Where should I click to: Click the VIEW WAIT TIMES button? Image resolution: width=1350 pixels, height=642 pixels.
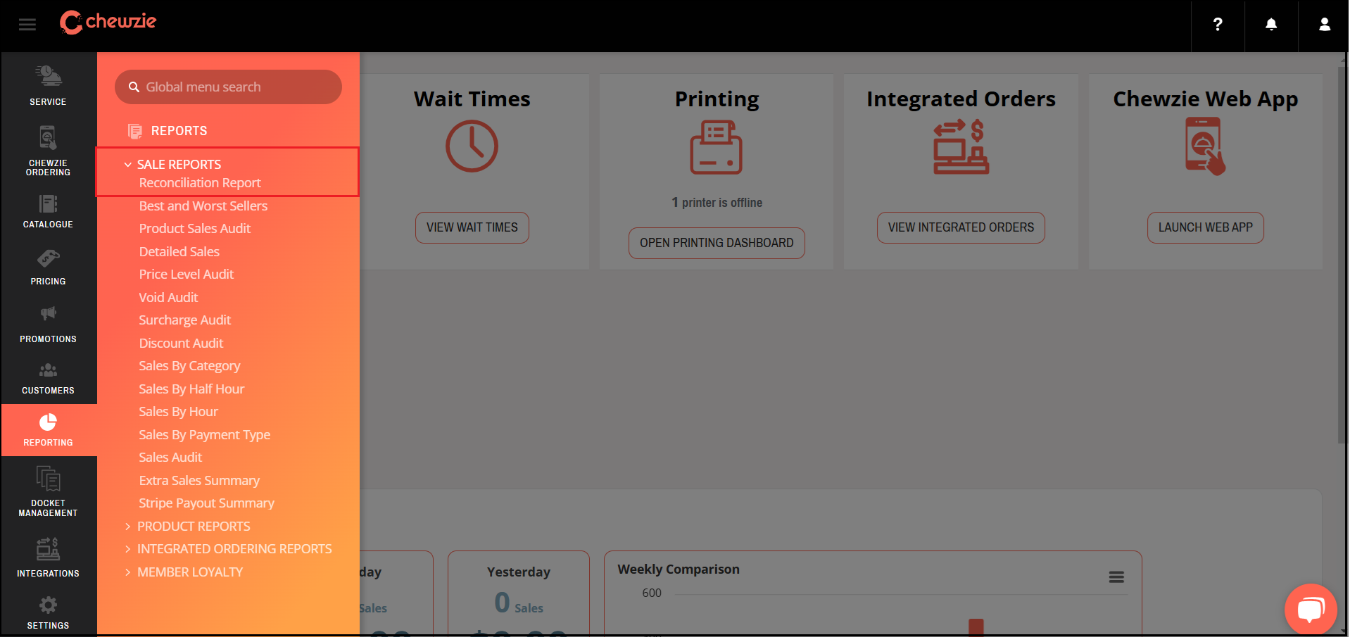tap(472, 228)
